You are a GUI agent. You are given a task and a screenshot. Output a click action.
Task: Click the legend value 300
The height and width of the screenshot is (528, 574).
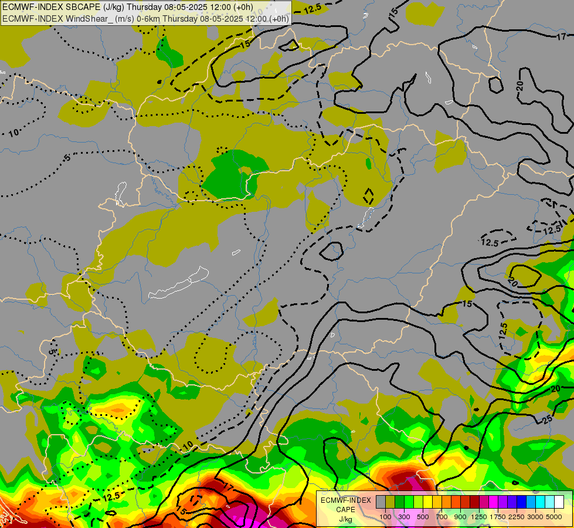[x=404, y=517]
